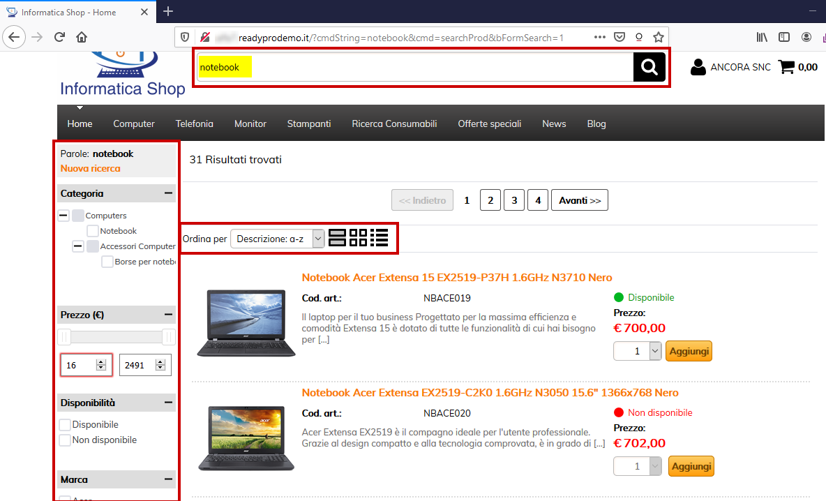This screenshot has height=501, width=826.
Task: Open the Telefonia menu
Action: pyautogui.click(x=195, y=124)
